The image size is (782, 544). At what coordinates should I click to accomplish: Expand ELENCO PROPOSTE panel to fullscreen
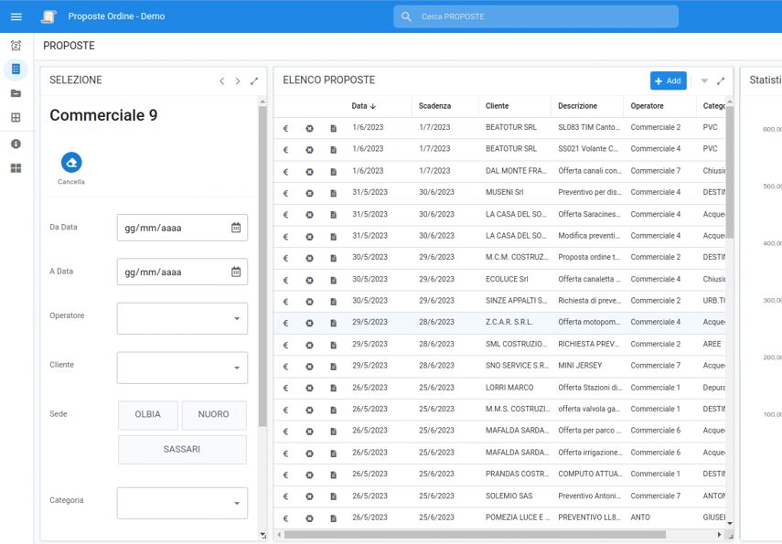click(x=721, y=80)
